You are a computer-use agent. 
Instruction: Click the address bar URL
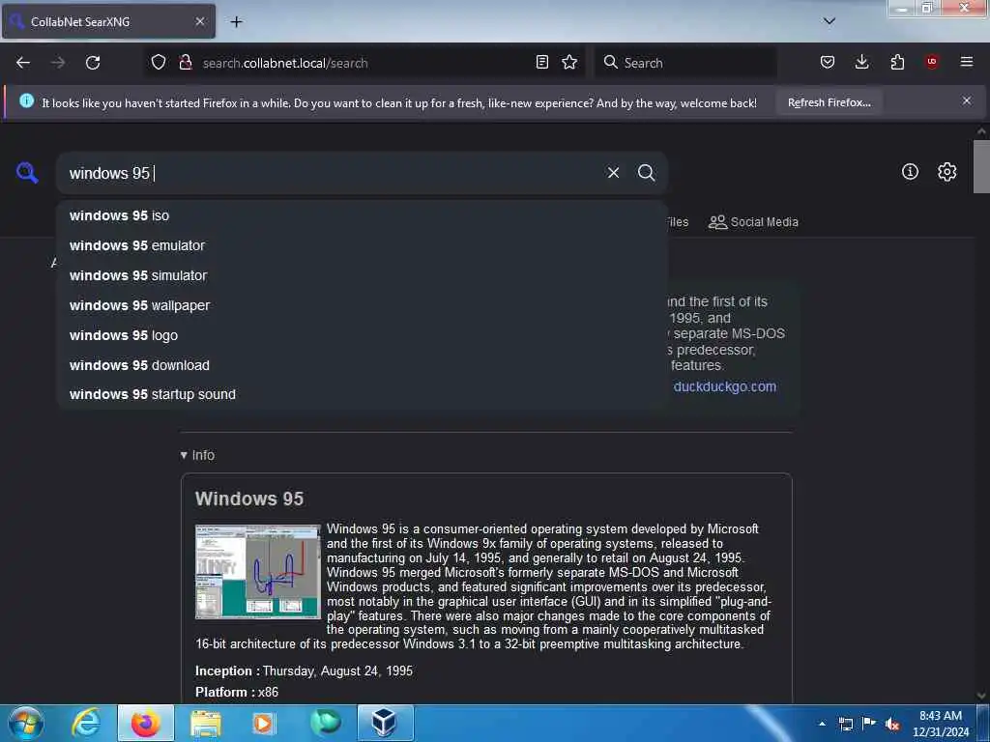(285, 63)
